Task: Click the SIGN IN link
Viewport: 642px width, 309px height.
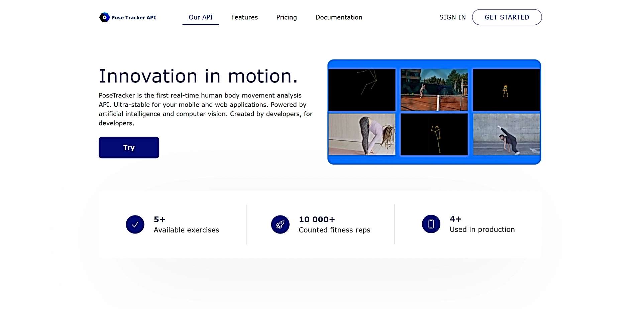Action: coord(452,17)
